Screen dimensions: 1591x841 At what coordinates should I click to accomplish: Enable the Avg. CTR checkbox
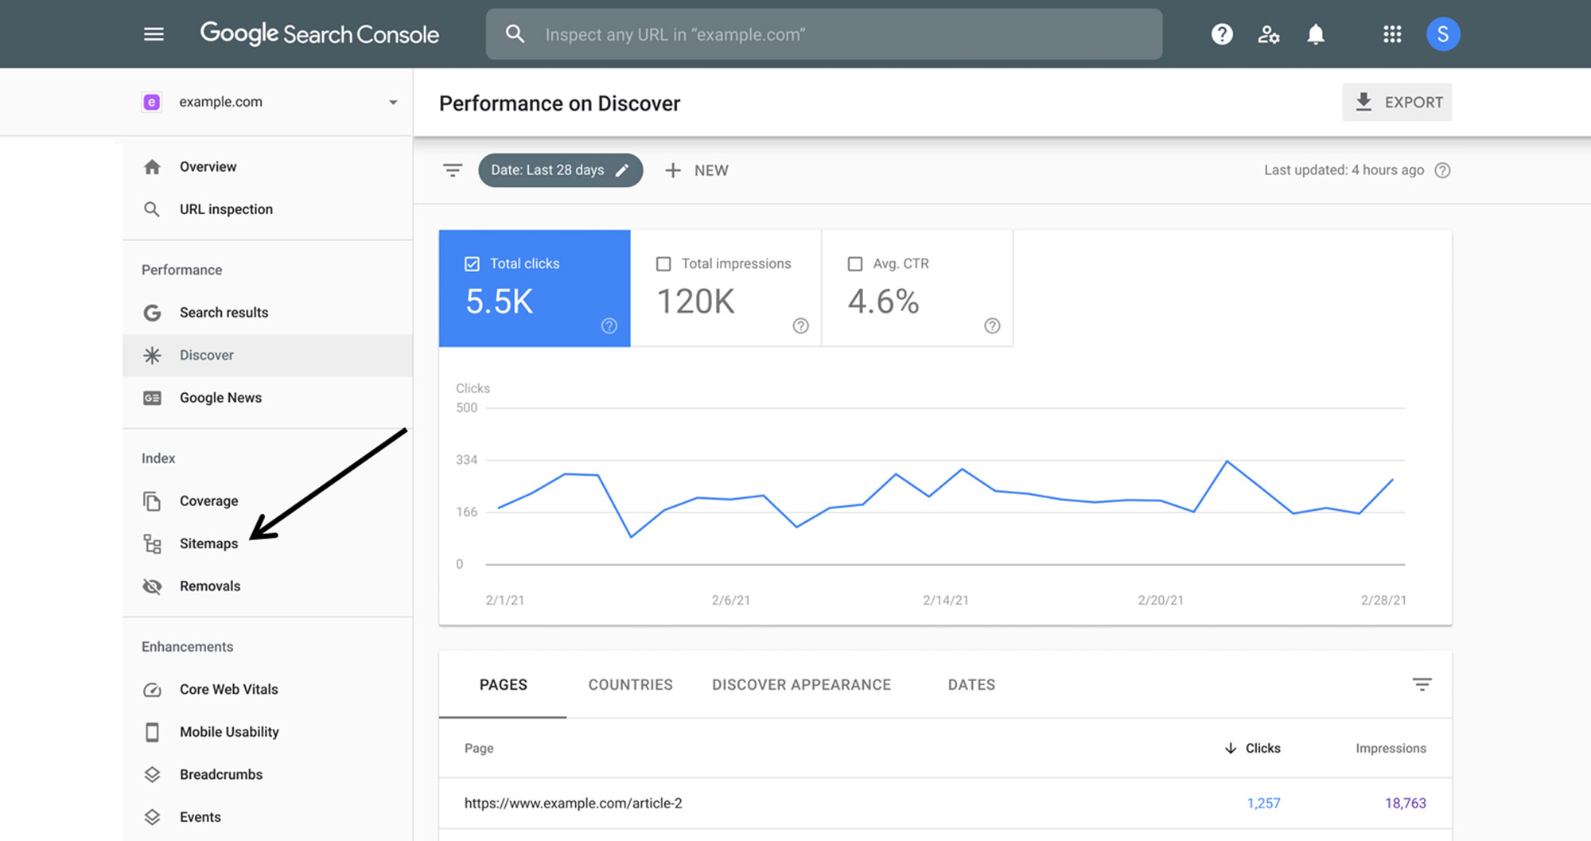[x=855, y=263]
